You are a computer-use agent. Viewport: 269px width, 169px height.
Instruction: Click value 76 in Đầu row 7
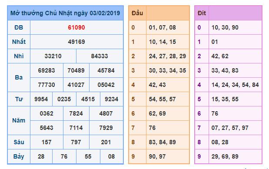coord(152,128)
